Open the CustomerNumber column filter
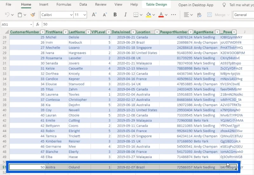Image resolution: width=254 pixels, height=175 pixels. point(43,32)
